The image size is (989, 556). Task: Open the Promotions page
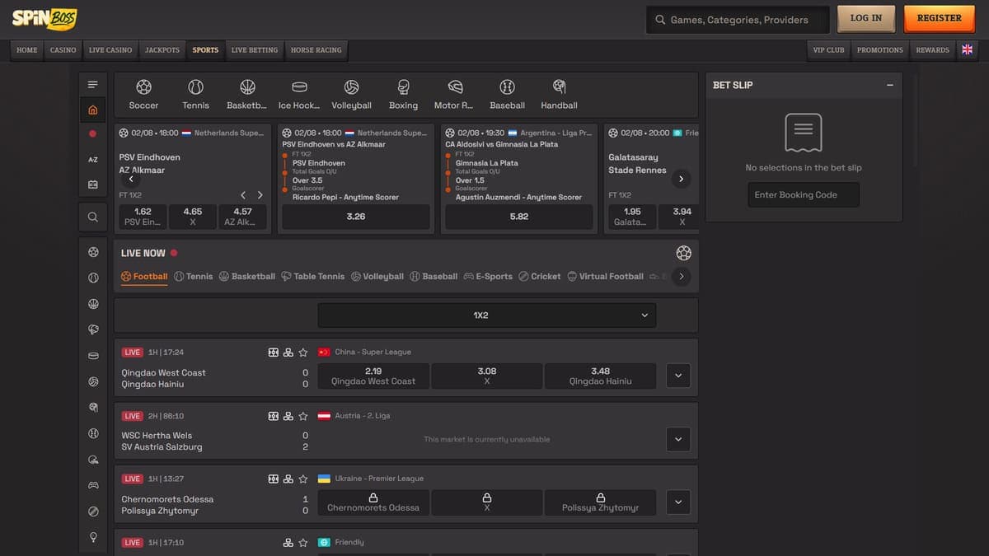point(880,50)
